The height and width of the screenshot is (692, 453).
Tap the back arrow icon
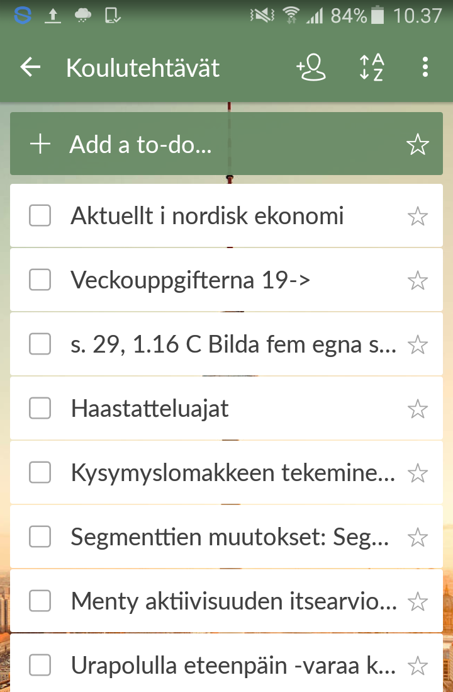tap(30, 68)
